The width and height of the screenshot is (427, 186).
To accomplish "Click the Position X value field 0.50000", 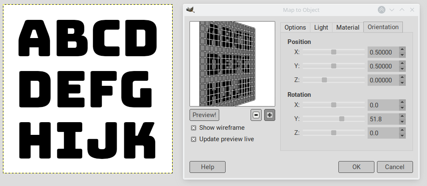I will tap(383, 52).
